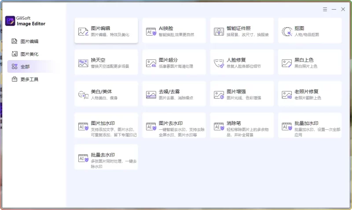This screenshot has width=352, height=210.
Task: Click 老照片翻新上色 description
Action: point(308,98)
